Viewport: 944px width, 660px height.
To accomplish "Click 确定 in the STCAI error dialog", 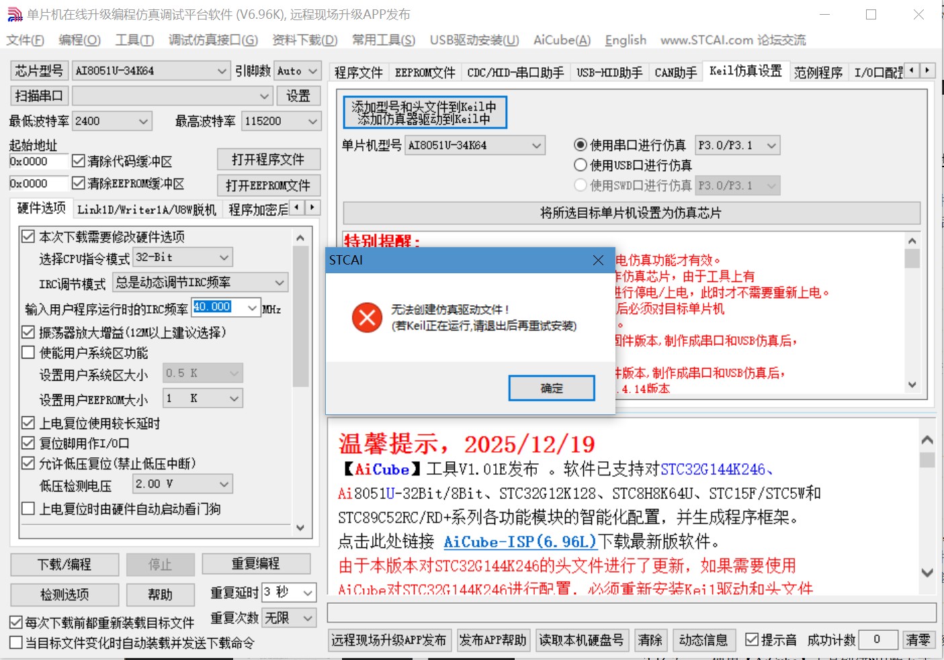I will pos(551,387).
